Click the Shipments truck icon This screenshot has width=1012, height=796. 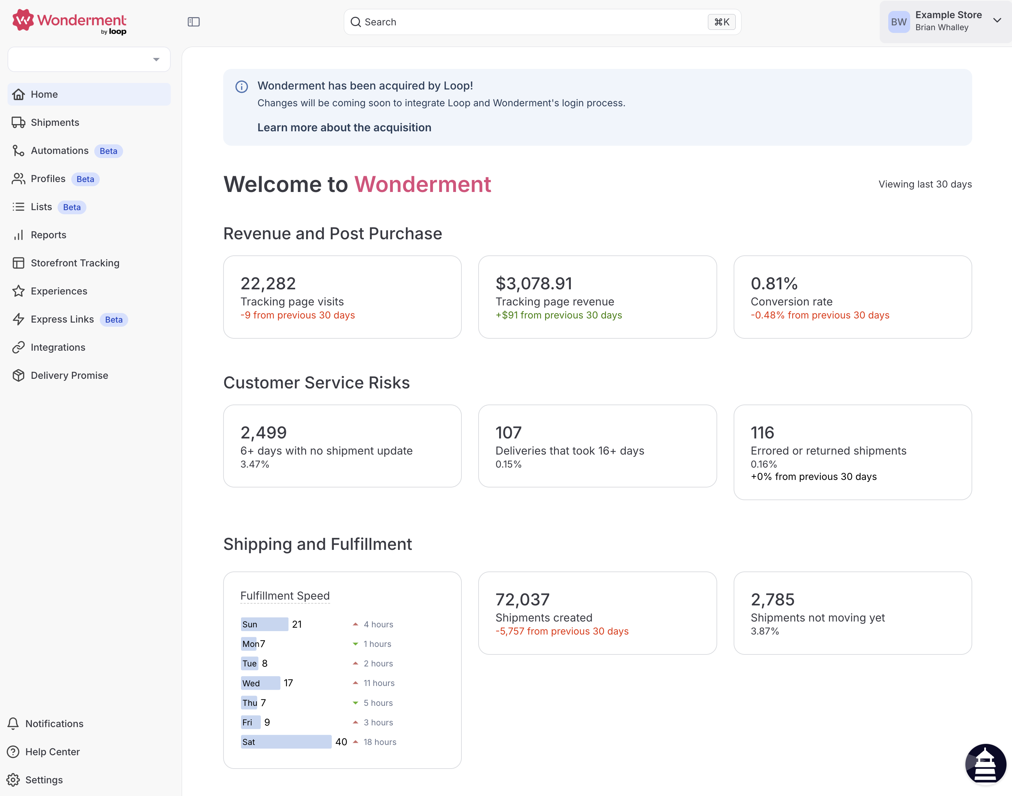click(19, 123)
